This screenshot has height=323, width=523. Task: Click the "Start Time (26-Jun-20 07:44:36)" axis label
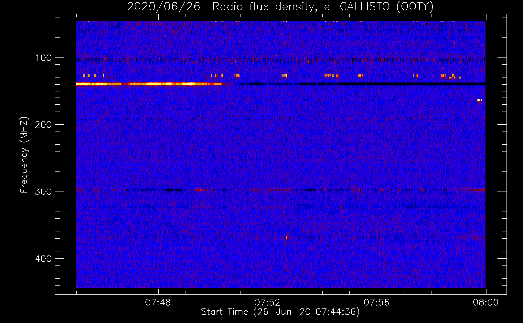click(x=280, y=312)
